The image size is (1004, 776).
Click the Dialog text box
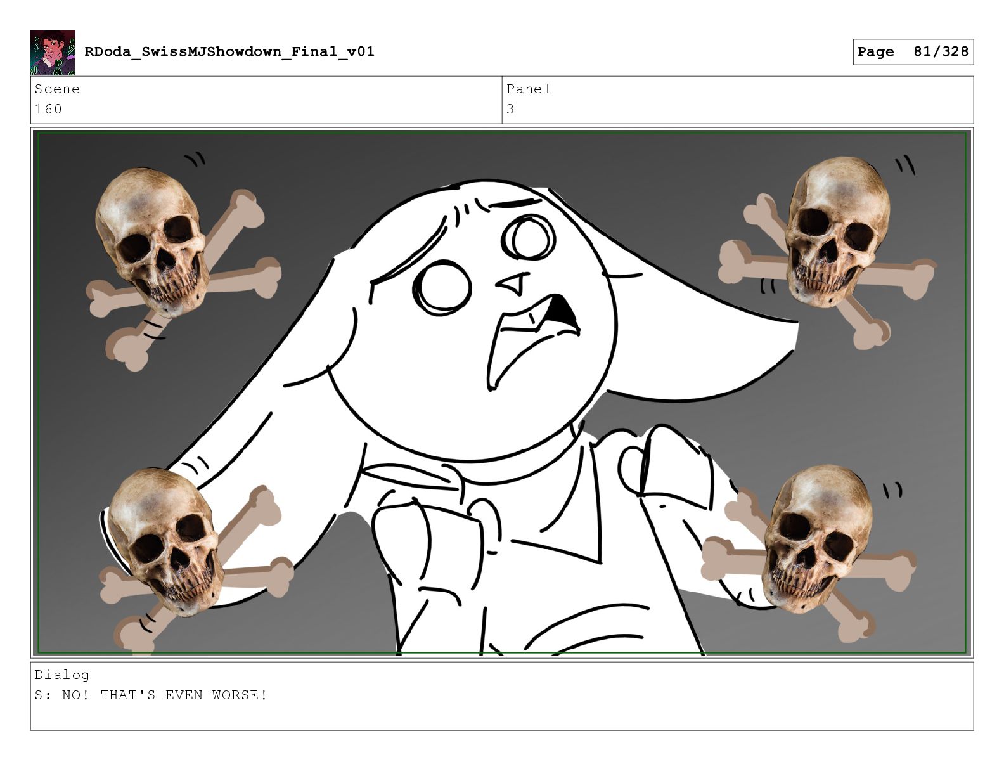coord(502,696)
